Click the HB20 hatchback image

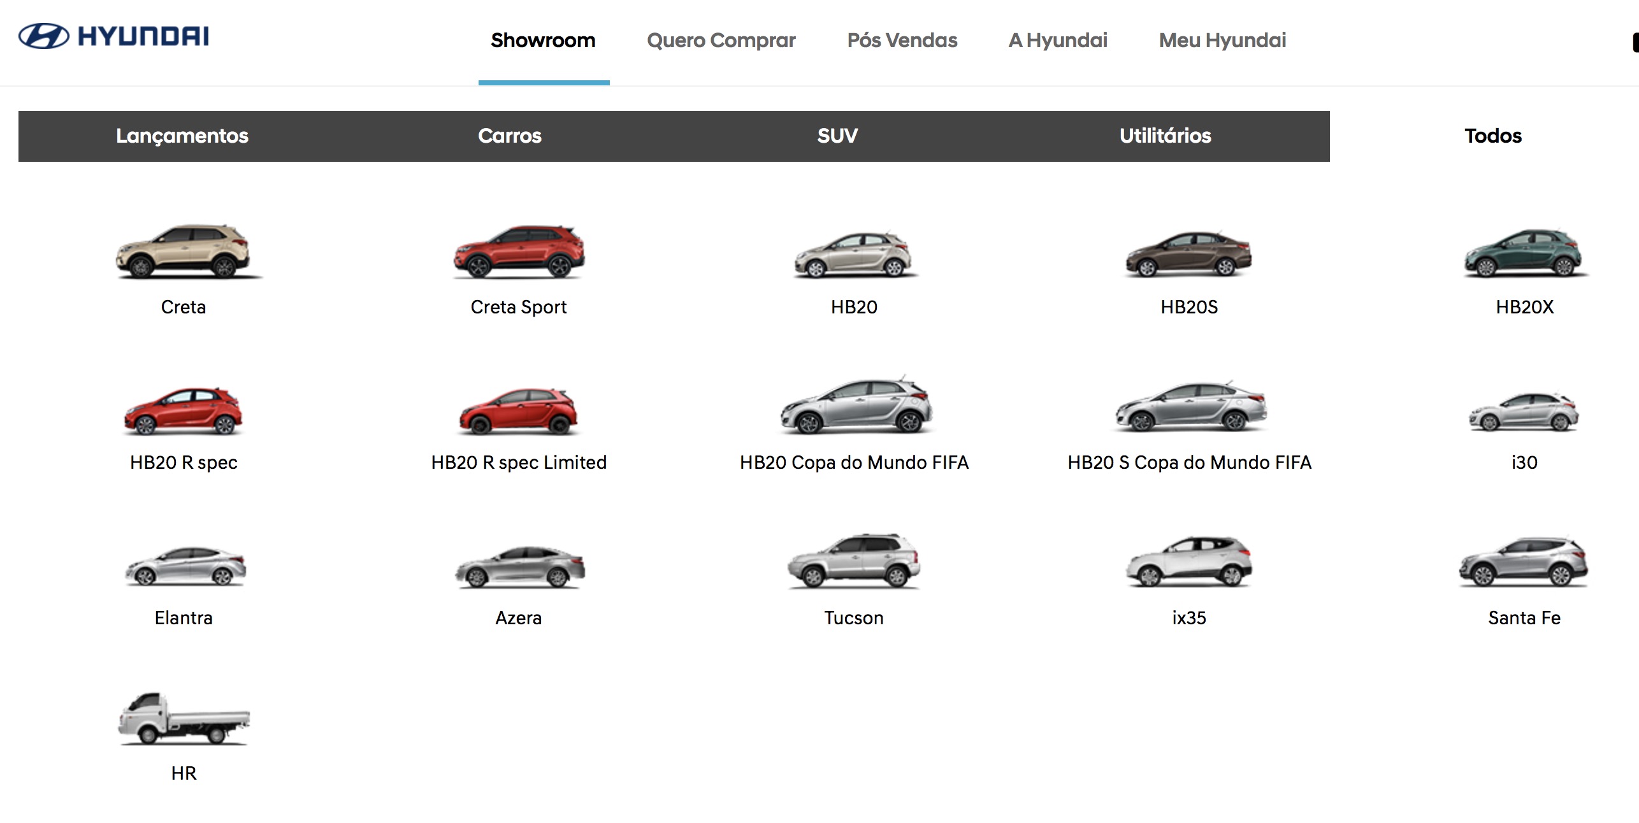854,255
